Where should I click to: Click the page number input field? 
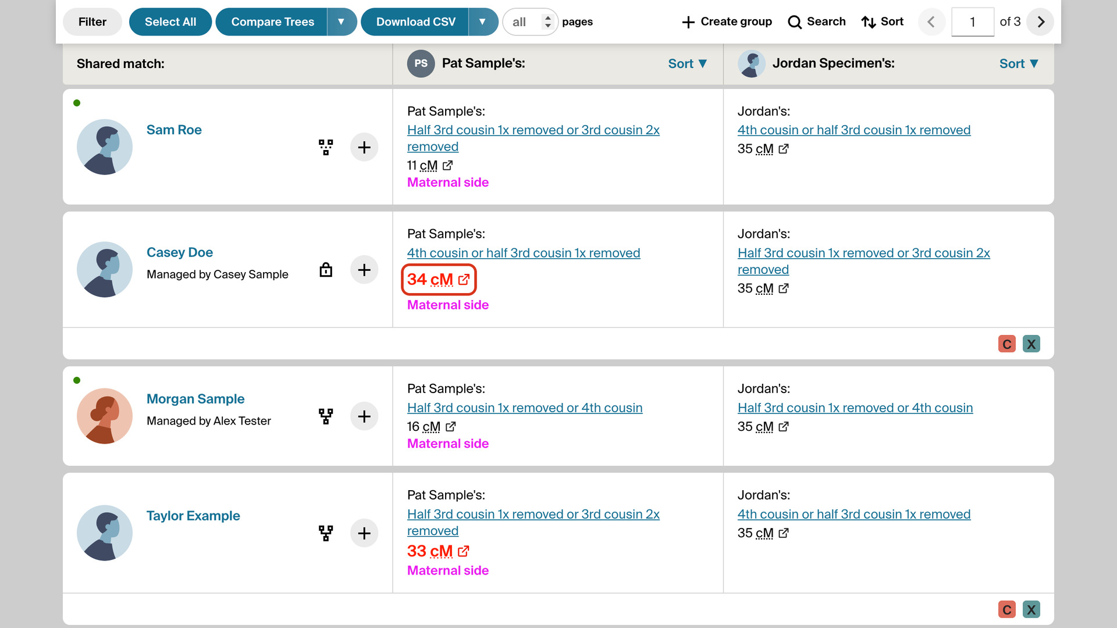(x=973, y=22)
